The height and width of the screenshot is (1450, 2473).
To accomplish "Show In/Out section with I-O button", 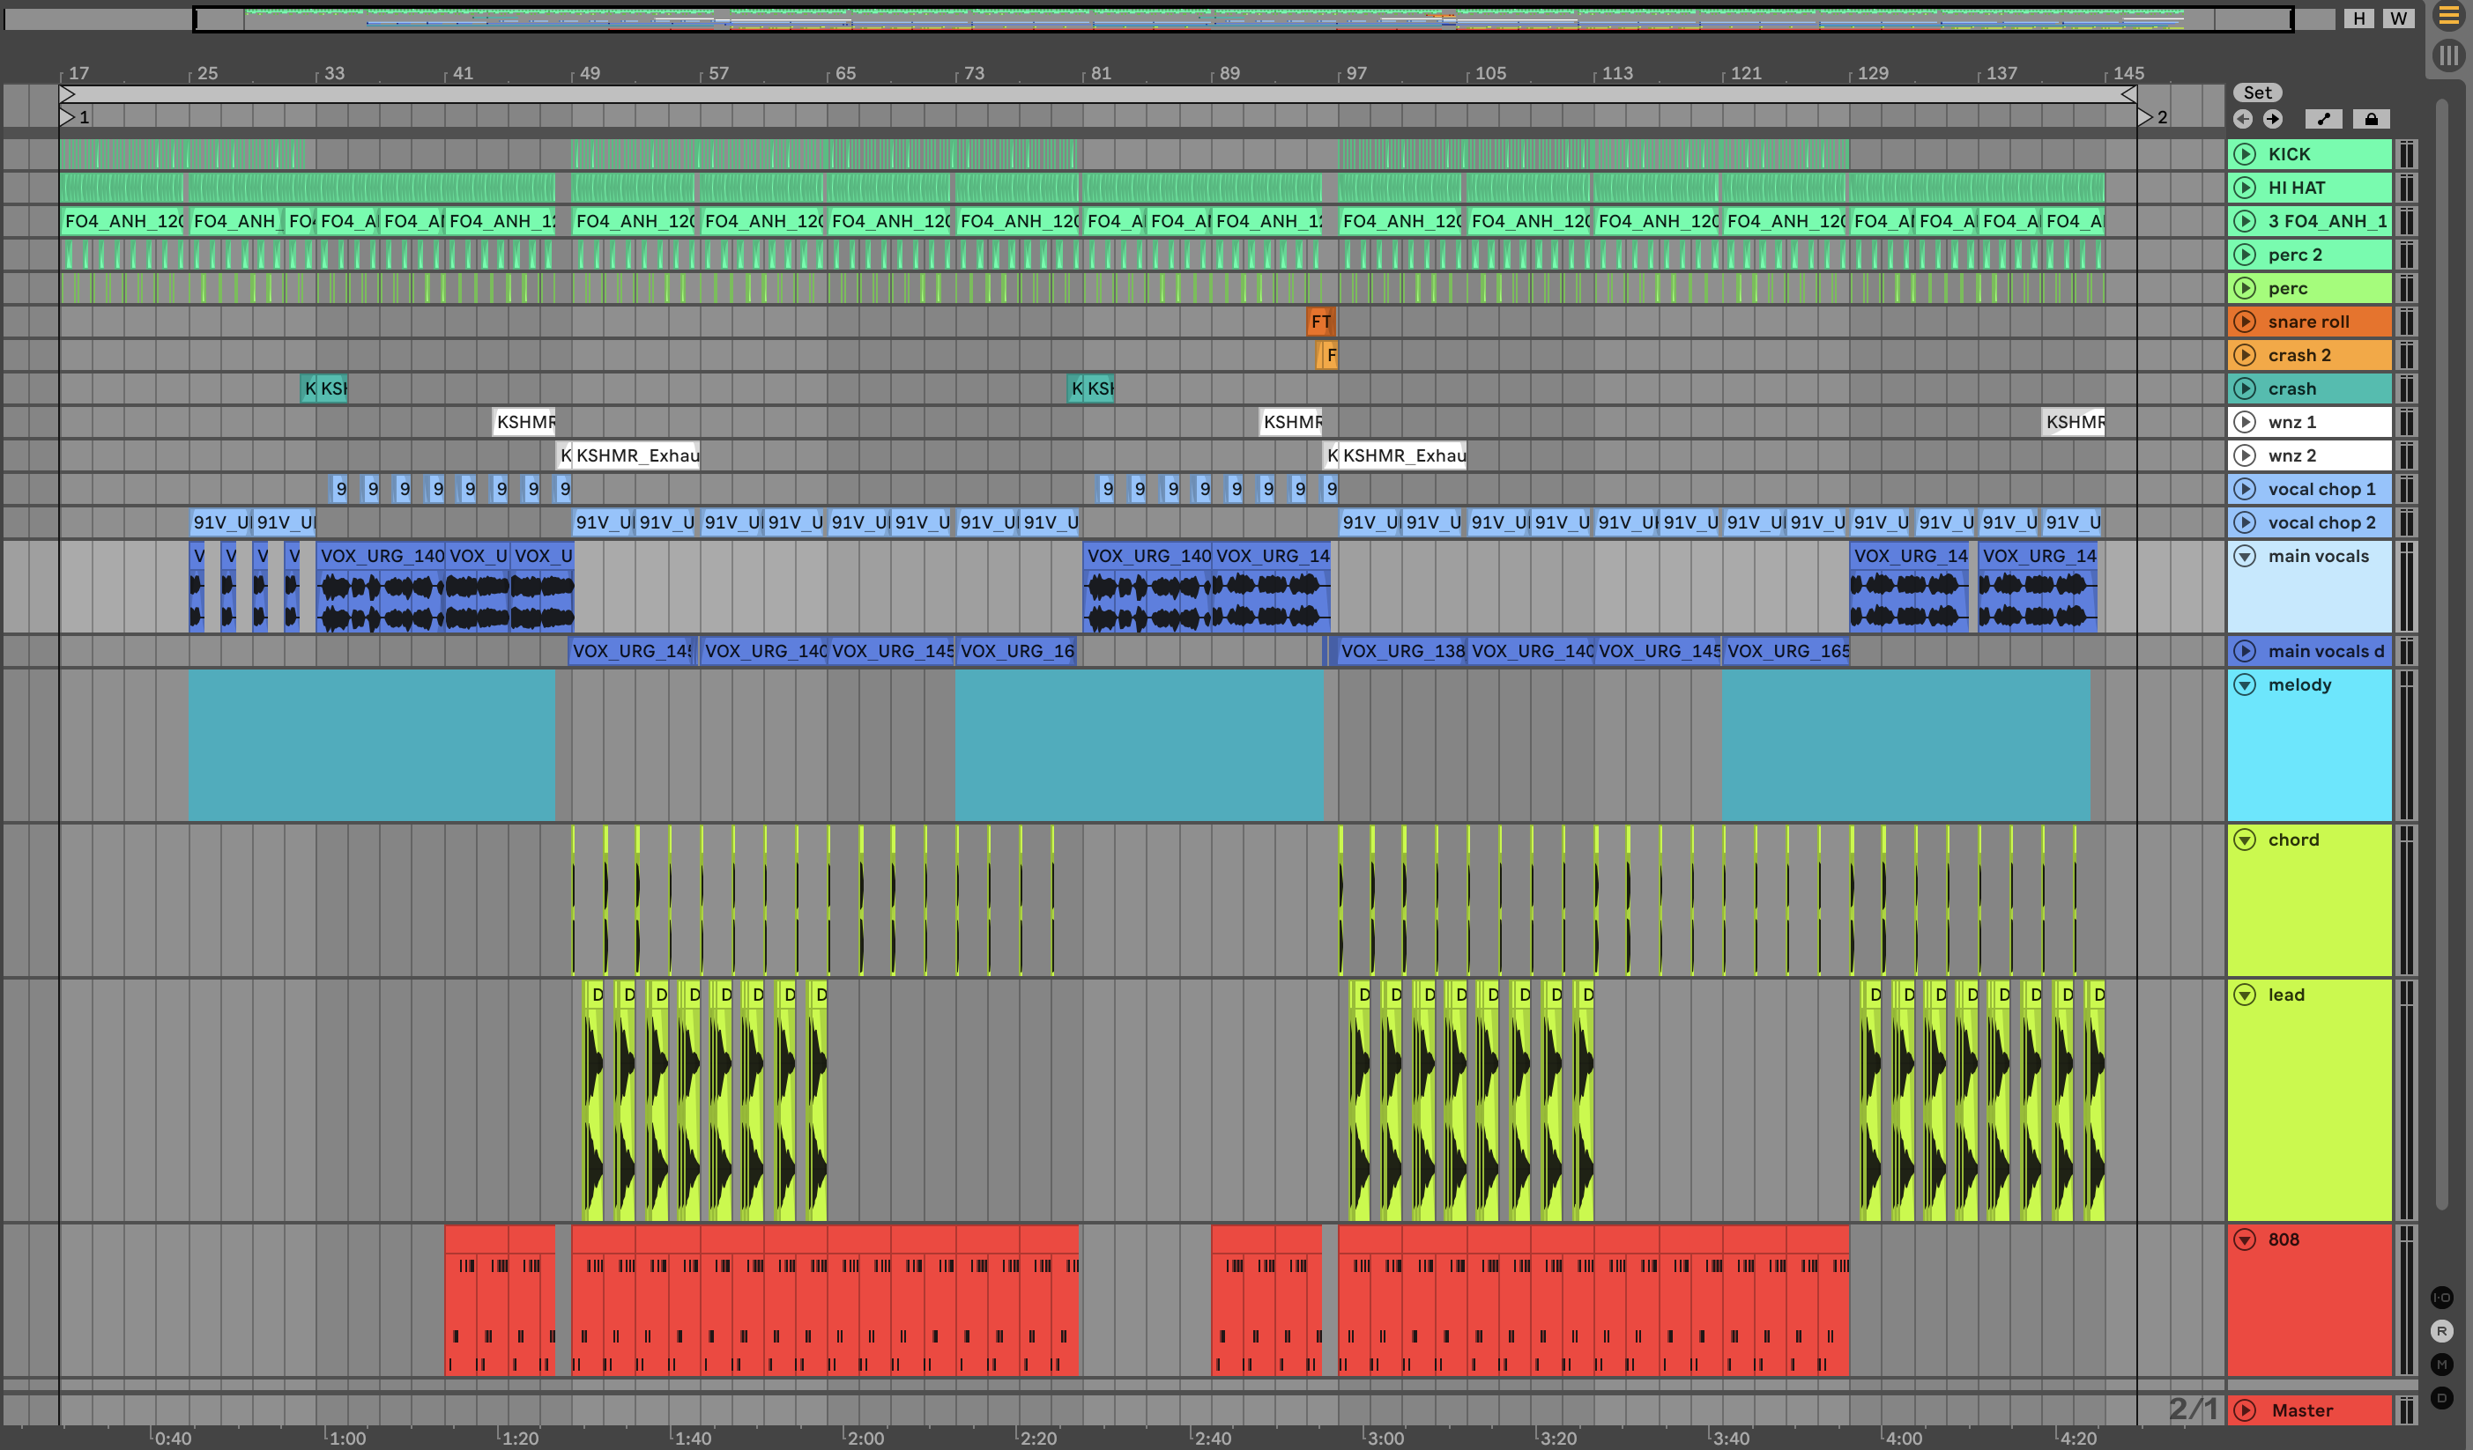I will tap(2441, 1297).
